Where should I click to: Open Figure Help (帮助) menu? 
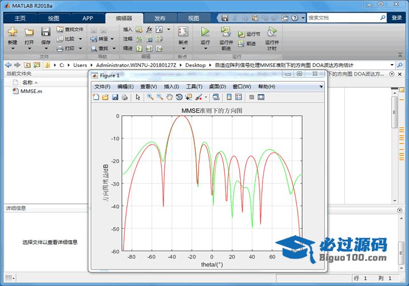(267, 86)
